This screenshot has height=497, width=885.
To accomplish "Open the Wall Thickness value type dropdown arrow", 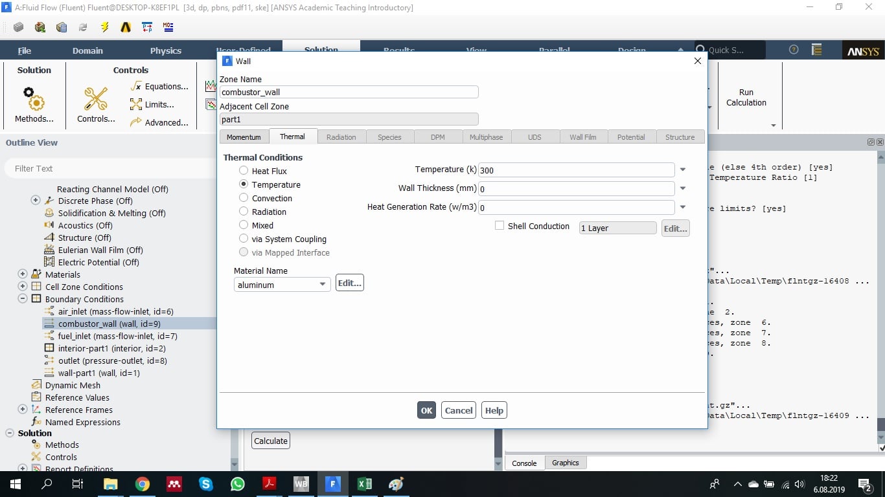I will coord(682,189).
